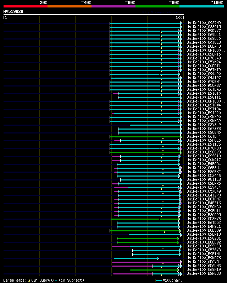Open hit UniRef100_Q9S7N9
The height and width of the screenshot is (283, 227).
pyautogui.click(x=204, y=23)
